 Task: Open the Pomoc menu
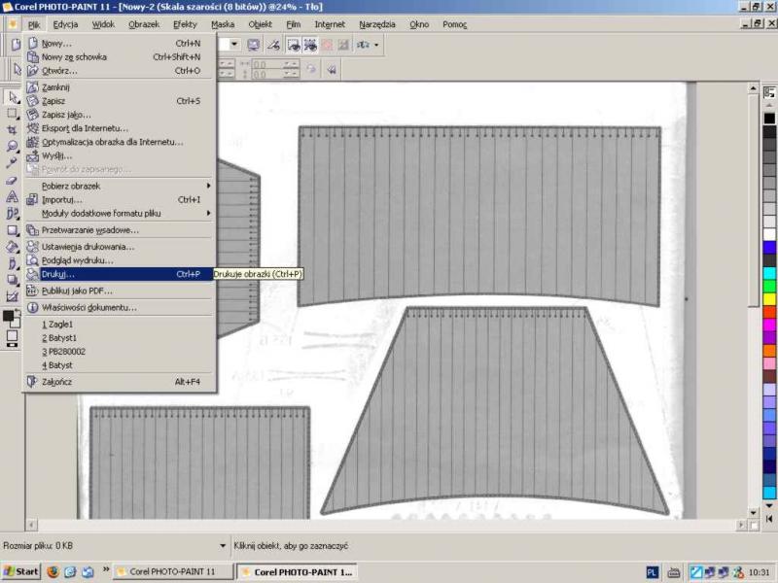coord(454,24)
